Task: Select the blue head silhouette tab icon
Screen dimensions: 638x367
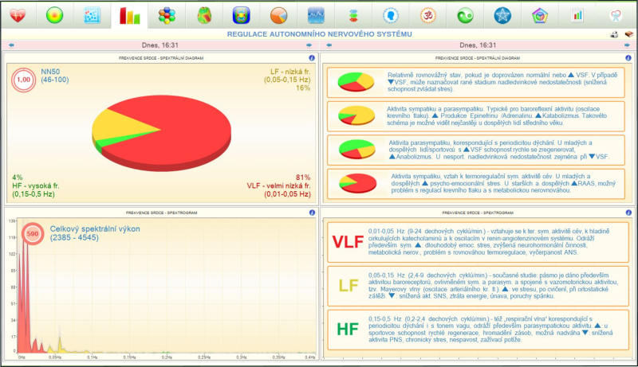Action: 390,15
